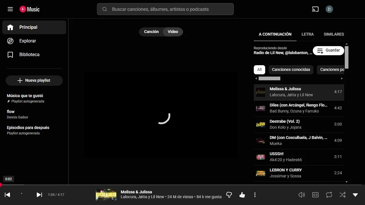Toggle shuffle mode

coord(342,195)
